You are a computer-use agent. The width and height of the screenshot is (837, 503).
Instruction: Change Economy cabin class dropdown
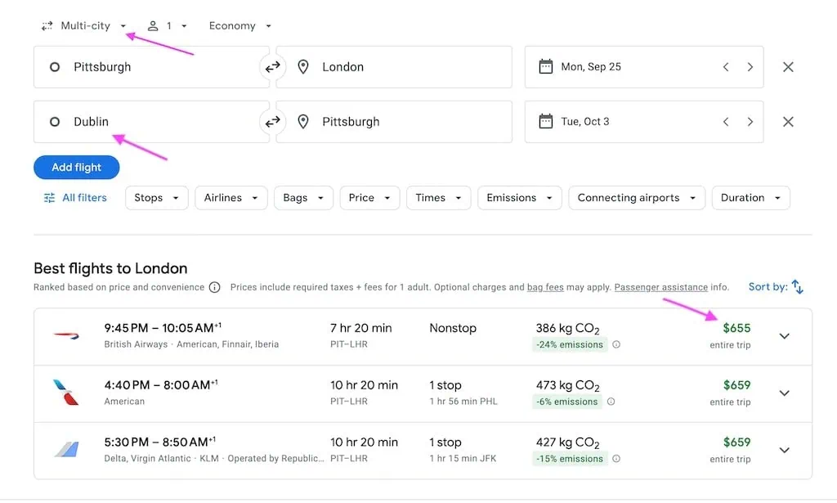[x=240, y=25]
